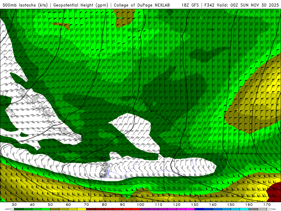Viewport: 281px width, 211px height.
Task: Click the legend value '130'
Action: pyautogui.click(x=195, y=205)
